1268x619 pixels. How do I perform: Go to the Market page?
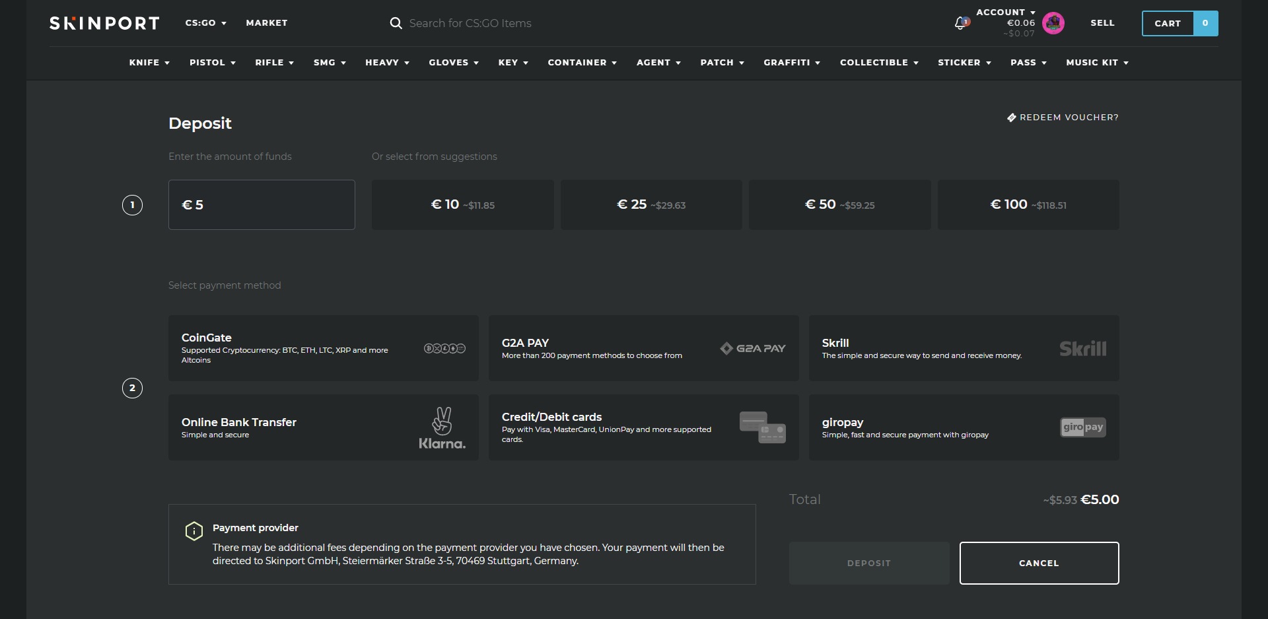click(x=266, y=23)
